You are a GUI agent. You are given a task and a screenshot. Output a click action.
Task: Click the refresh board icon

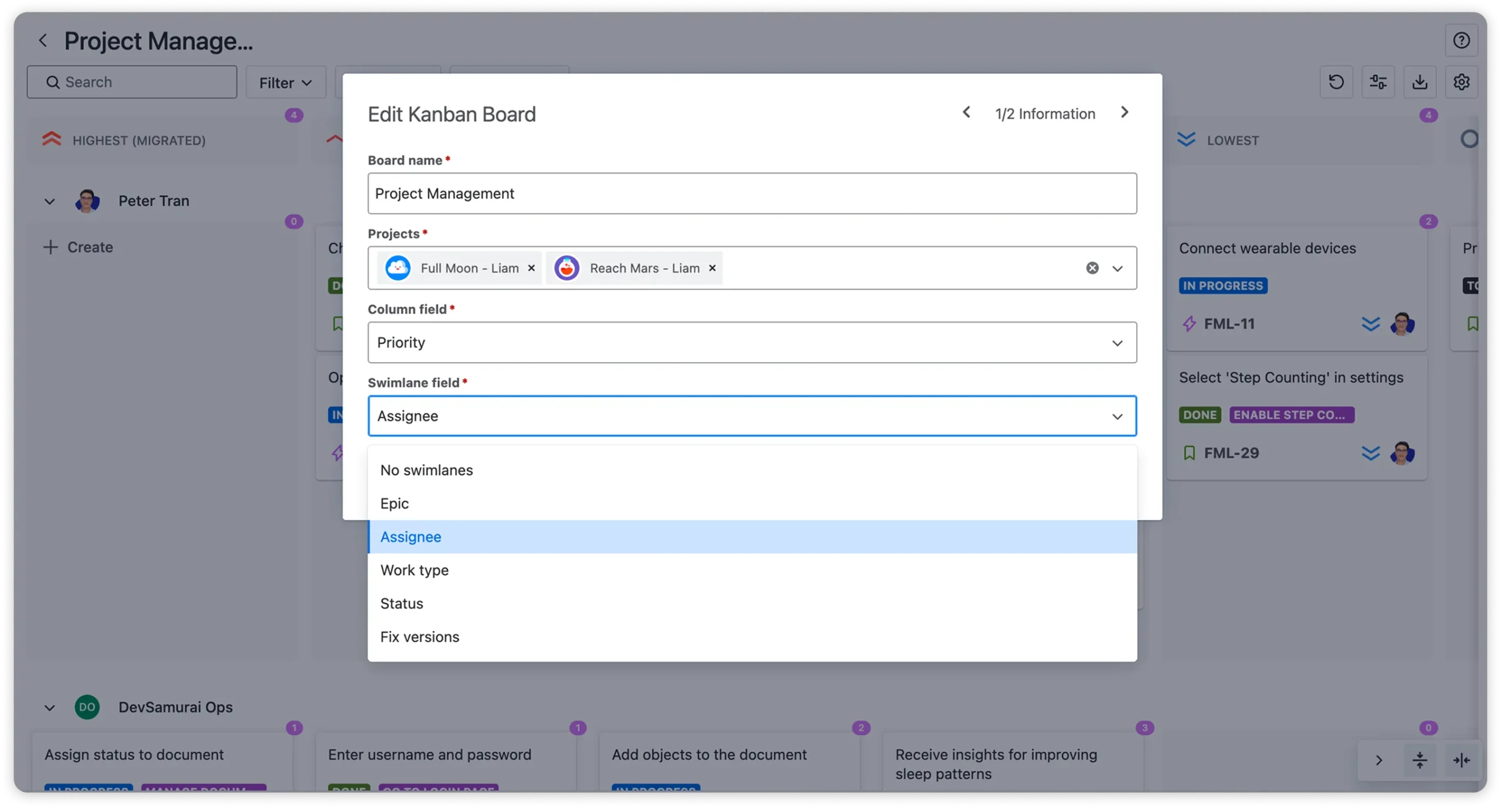1336,82
